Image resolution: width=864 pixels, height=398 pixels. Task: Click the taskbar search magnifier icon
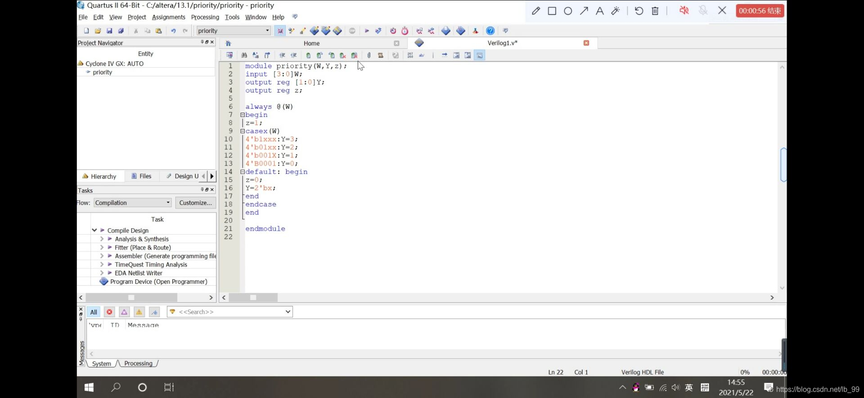[x=116, y=387]
